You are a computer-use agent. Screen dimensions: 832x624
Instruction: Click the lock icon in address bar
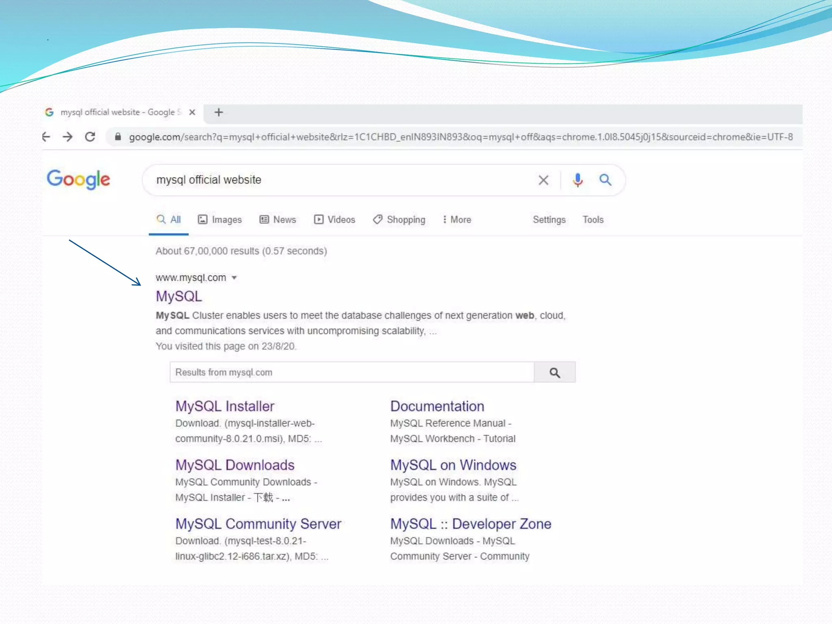[118, 137]
